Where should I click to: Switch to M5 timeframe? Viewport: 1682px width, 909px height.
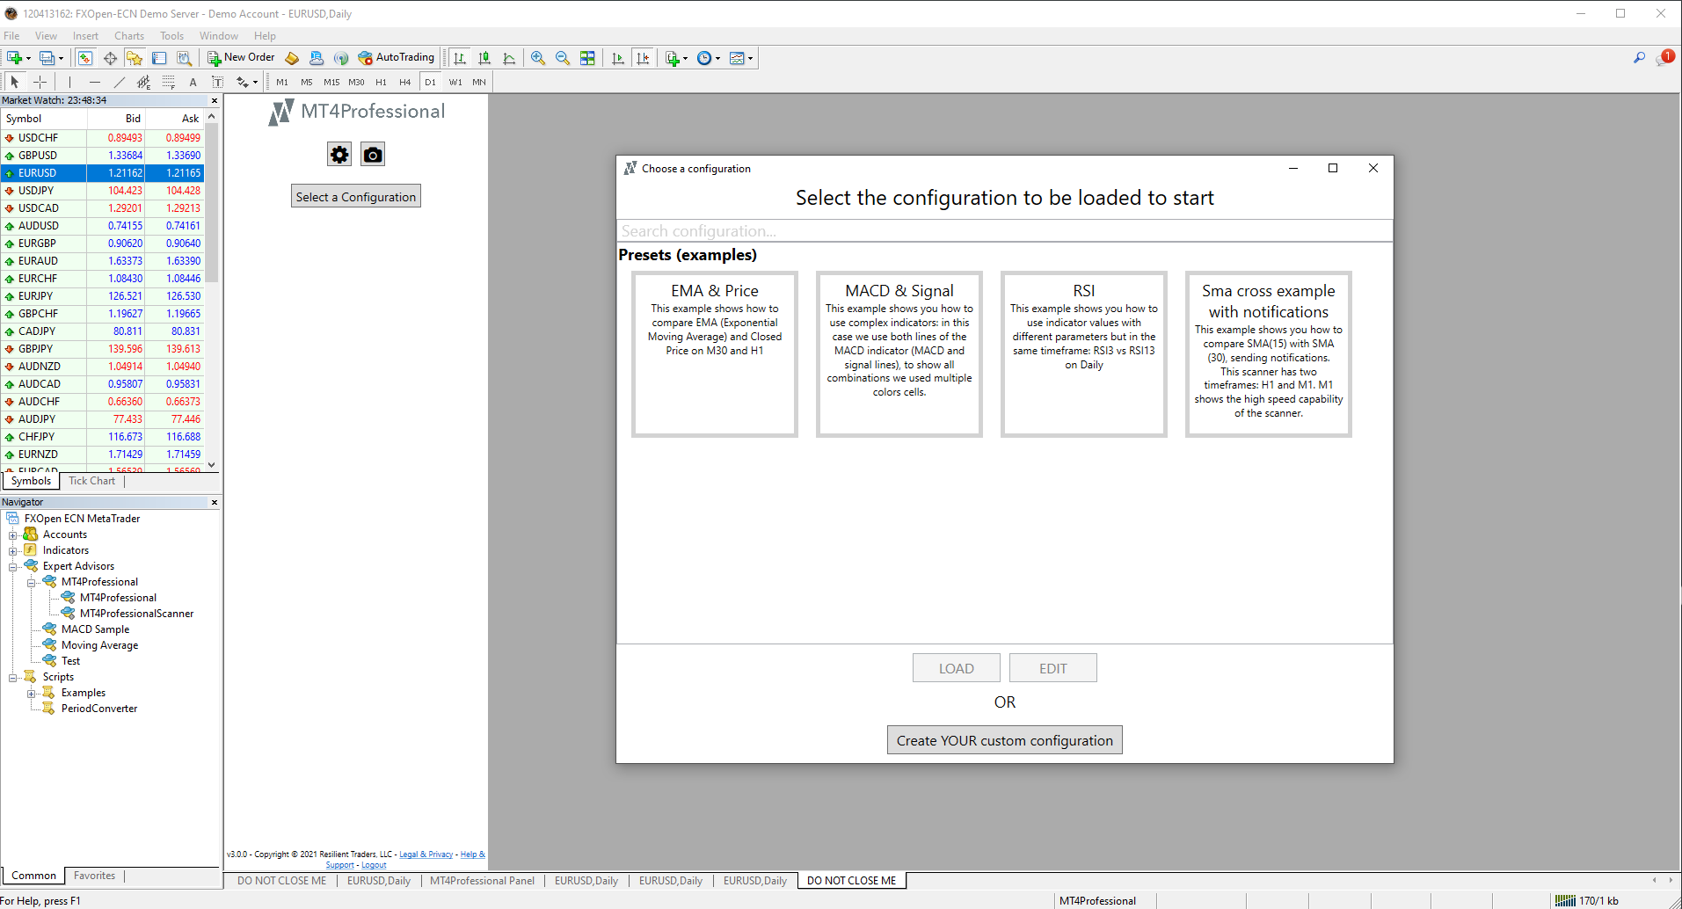click(307, 82)
